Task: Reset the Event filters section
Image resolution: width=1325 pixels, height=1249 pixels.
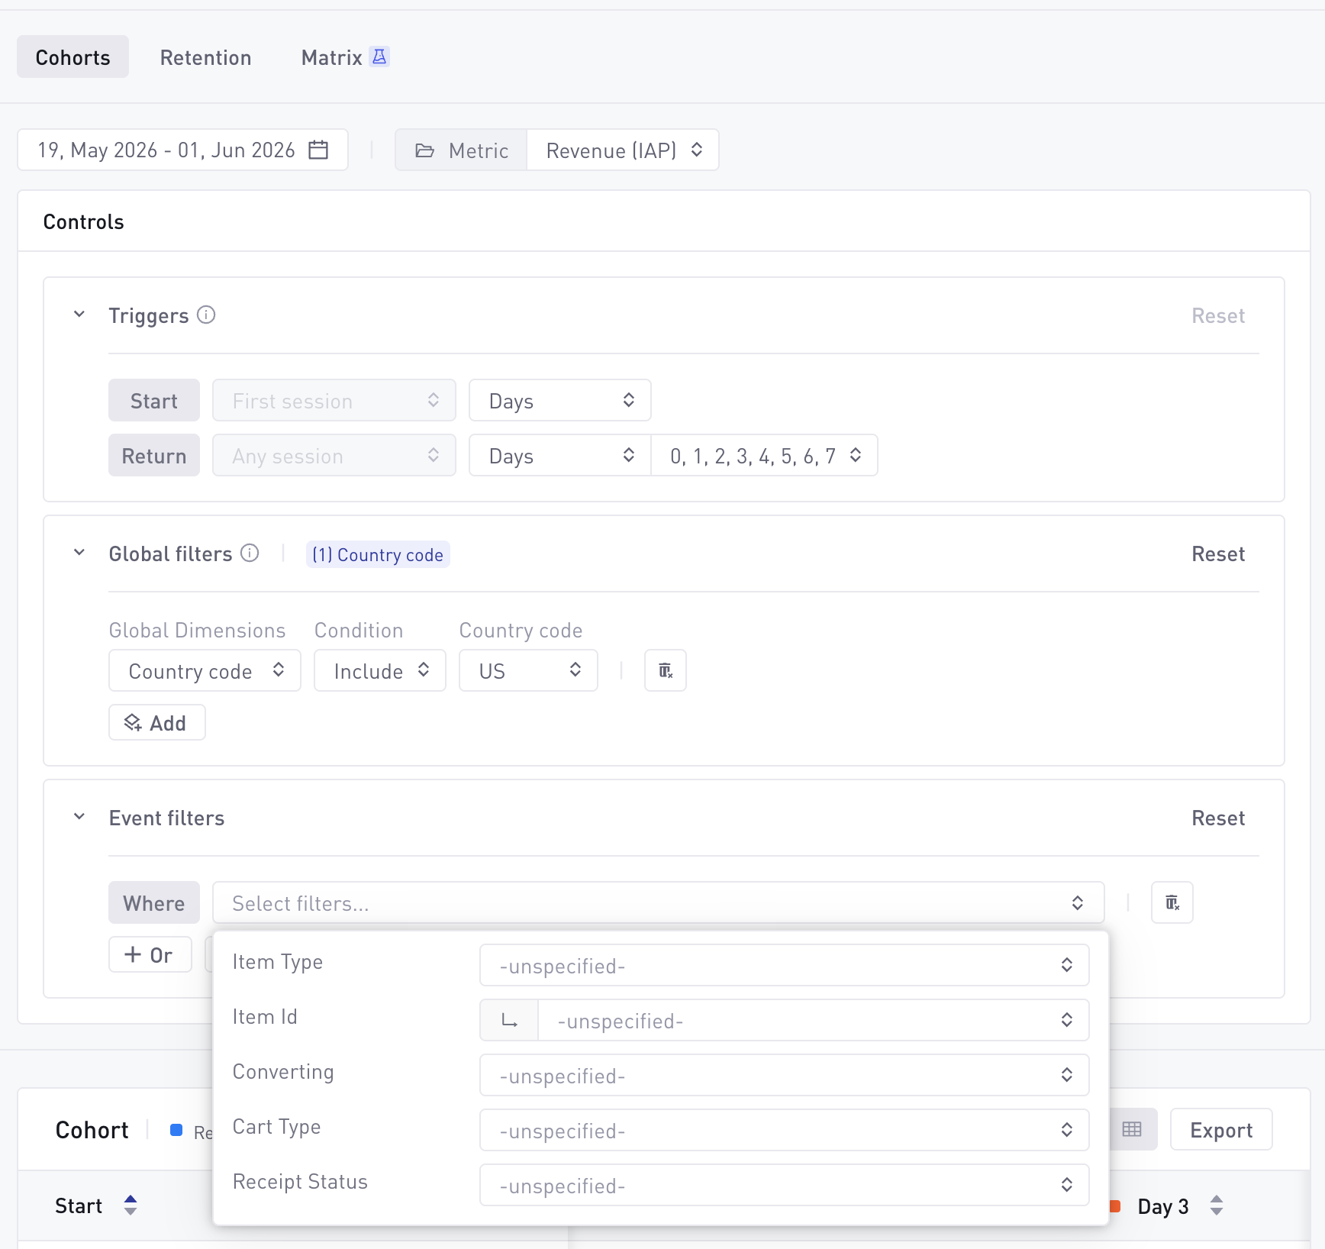Action: 1218,818
